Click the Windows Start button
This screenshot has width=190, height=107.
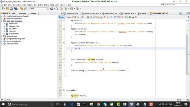click(3, 104)
